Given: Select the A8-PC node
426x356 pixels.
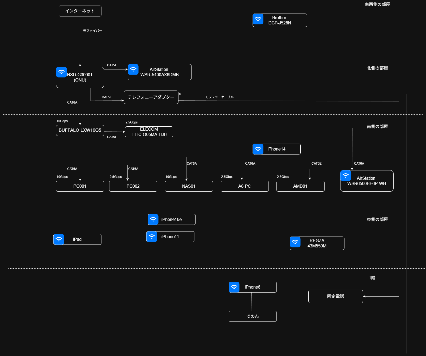Looking at the screenshot, I should (245, 186).
